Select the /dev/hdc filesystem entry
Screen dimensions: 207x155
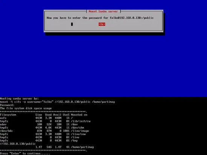pos(6,131)
